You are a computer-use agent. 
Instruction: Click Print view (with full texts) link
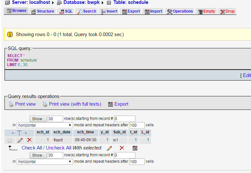[x=75, y=104]
